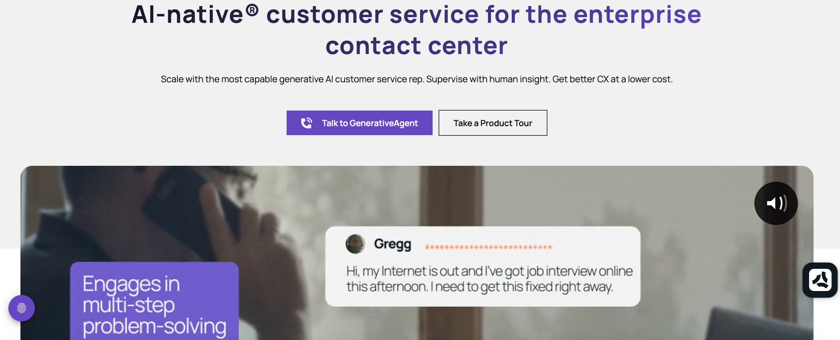
Task: Click "Get better CX at a lower cost" sentence
Action: tap(612, 79)
